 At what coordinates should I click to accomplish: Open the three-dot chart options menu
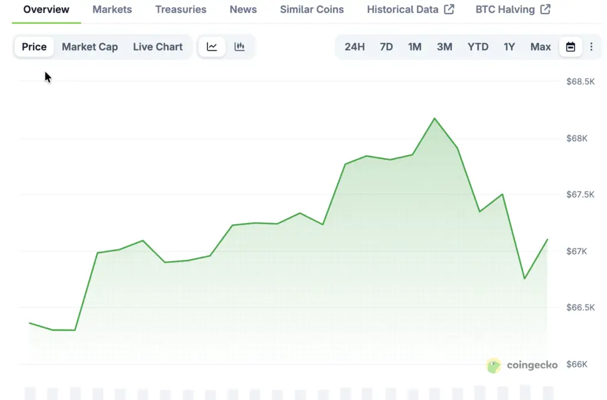(591, 47)
